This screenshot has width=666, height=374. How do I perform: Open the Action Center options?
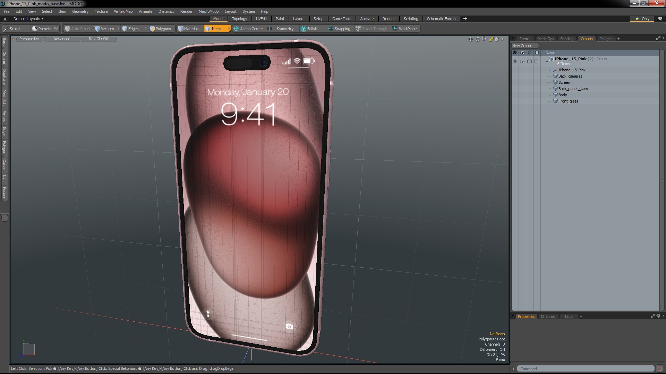click(x=248, y=29)
